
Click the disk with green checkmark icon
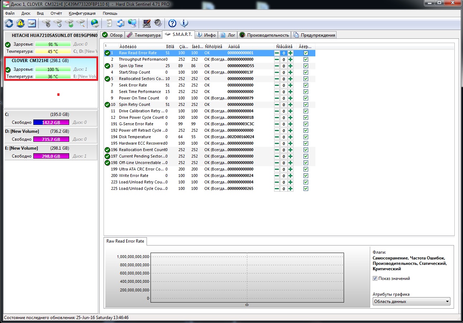(x=70, y=23)
